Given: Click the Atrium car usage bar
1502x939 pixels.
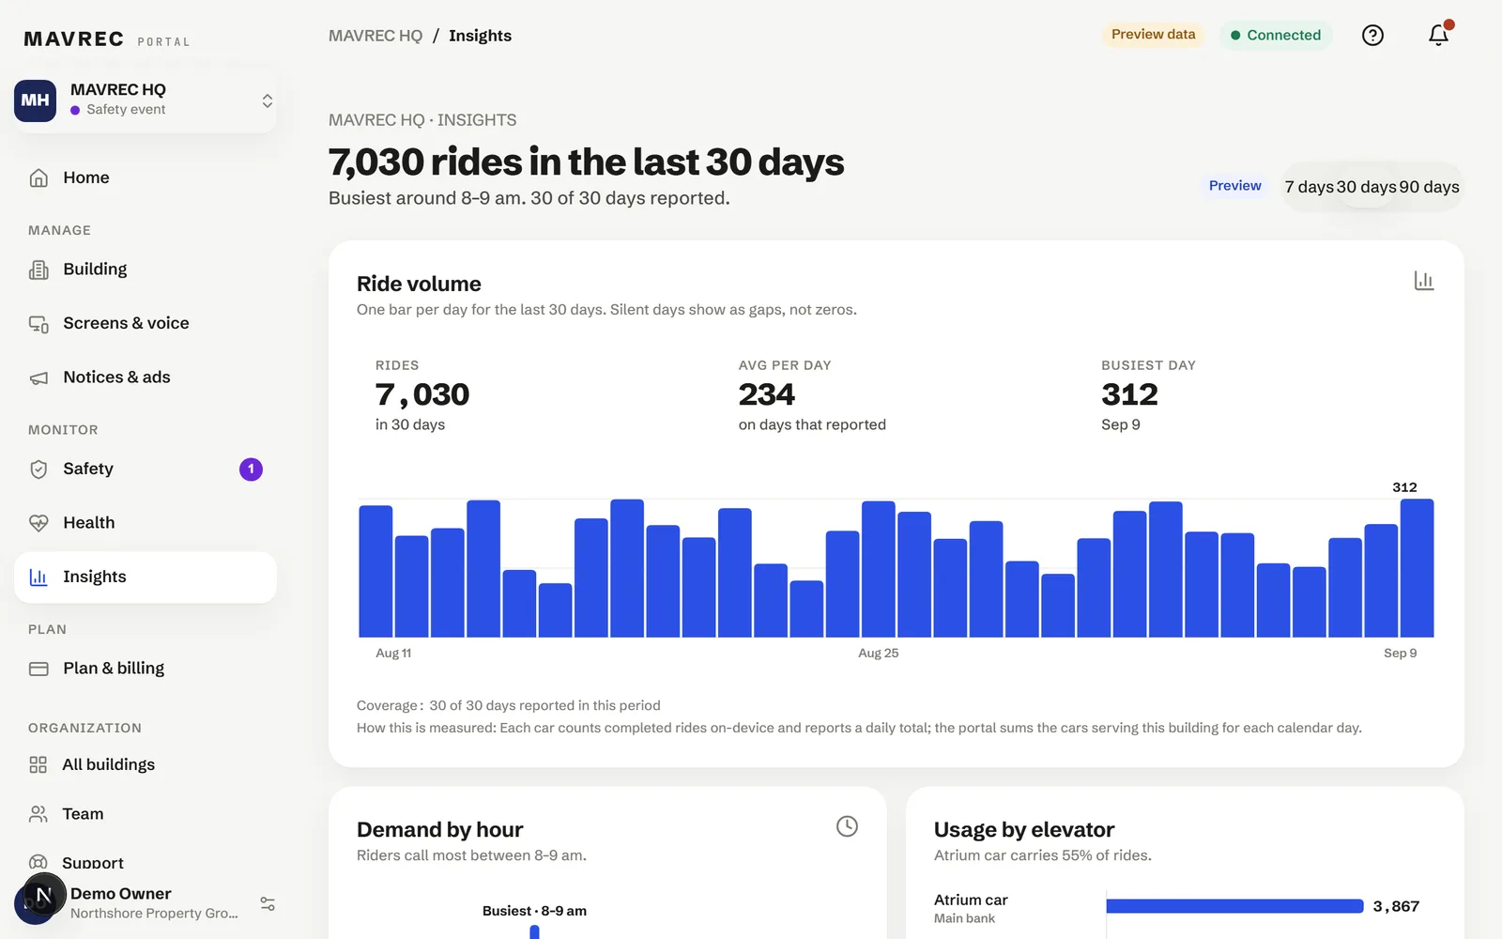Looking at the screenshot, I should [x=1234, y=906].
